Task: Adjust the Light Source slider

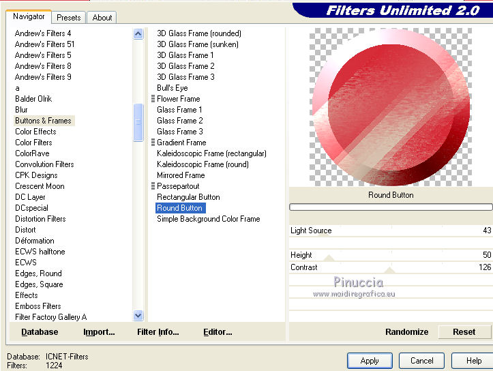Action: point(323,235)
